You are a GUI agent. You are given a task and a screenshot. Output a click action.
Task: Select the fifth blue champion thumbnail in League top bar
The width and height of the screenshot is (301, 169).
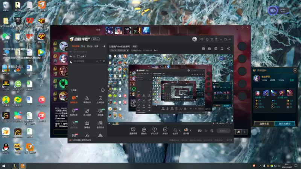tap(146, 30)
